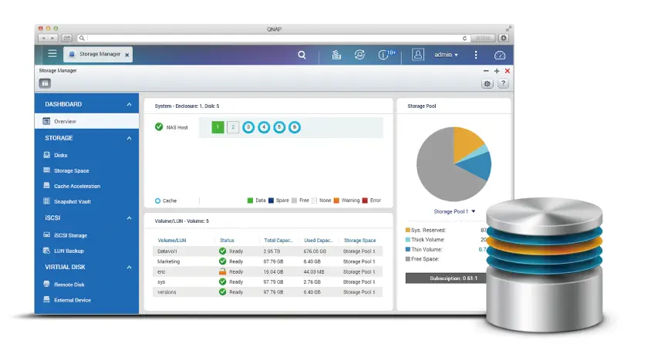The image size is (651, 347).
Task: Open Storage Manager settings gear
Action: (487, 84)
